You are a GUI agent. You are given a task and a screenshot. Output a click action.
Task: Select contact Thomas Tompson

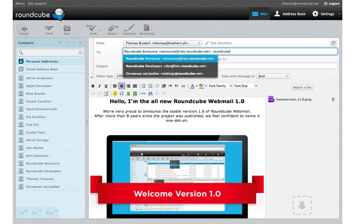[51, 179]
